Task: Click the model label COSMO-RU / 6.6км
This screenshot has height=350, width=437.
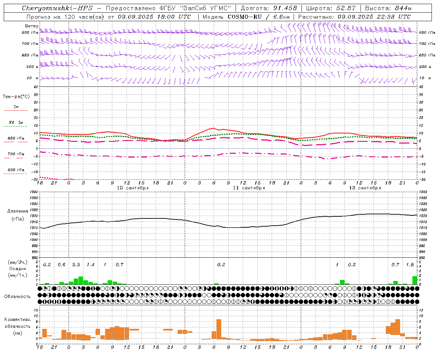Action: [x=259, y=17]
